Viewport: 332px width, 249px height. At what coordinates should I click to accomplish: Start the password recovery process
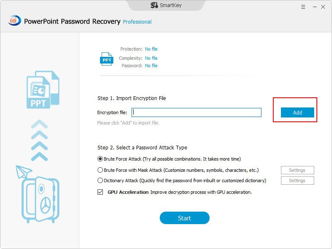click(x=184, y=218)
